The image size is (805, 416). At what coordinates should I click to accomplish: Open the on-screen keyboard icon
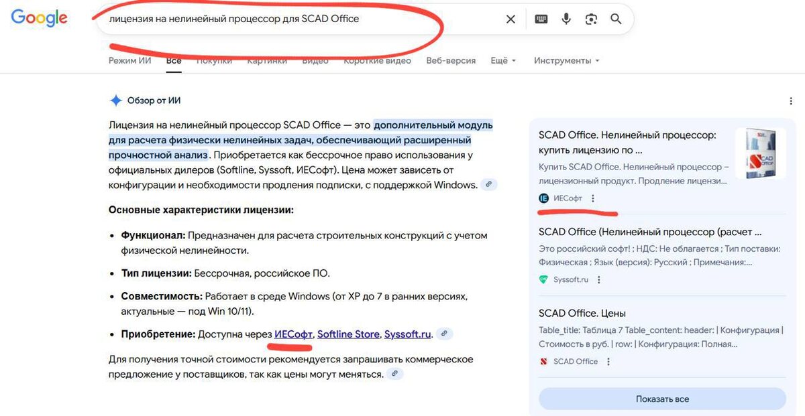pyautogui.click(x=541, y=19)
